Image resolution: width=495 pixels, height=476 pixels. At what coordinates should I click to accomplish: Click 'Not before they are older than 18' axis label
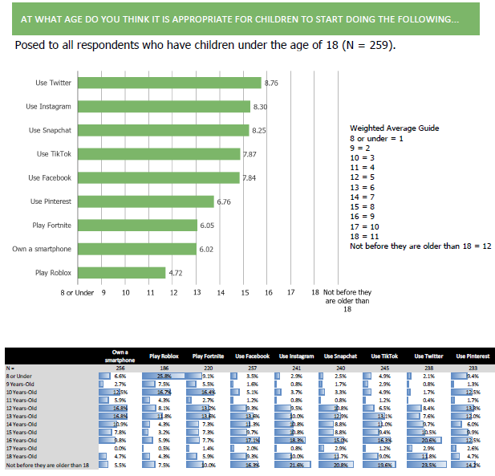point(347,301)
